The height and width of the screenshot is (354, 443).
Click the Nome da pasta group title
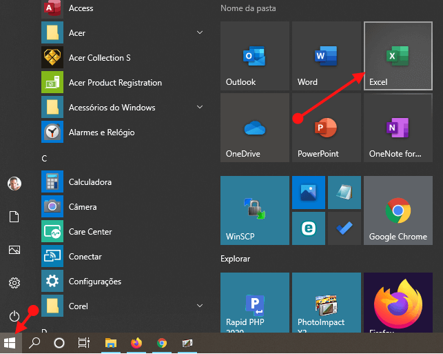click(248, 8)
